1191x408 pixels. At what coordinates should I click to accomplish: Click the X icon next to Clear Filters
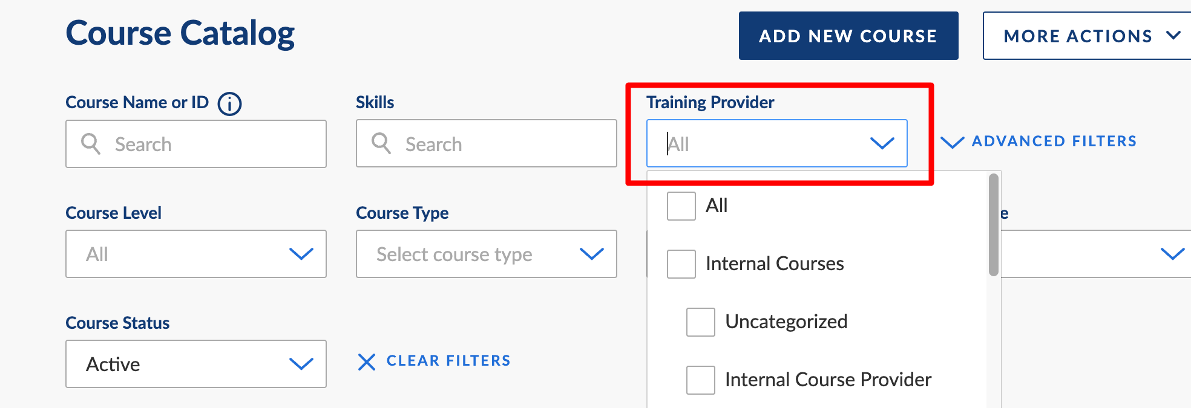pyautogui.click(x=367, y=361)
